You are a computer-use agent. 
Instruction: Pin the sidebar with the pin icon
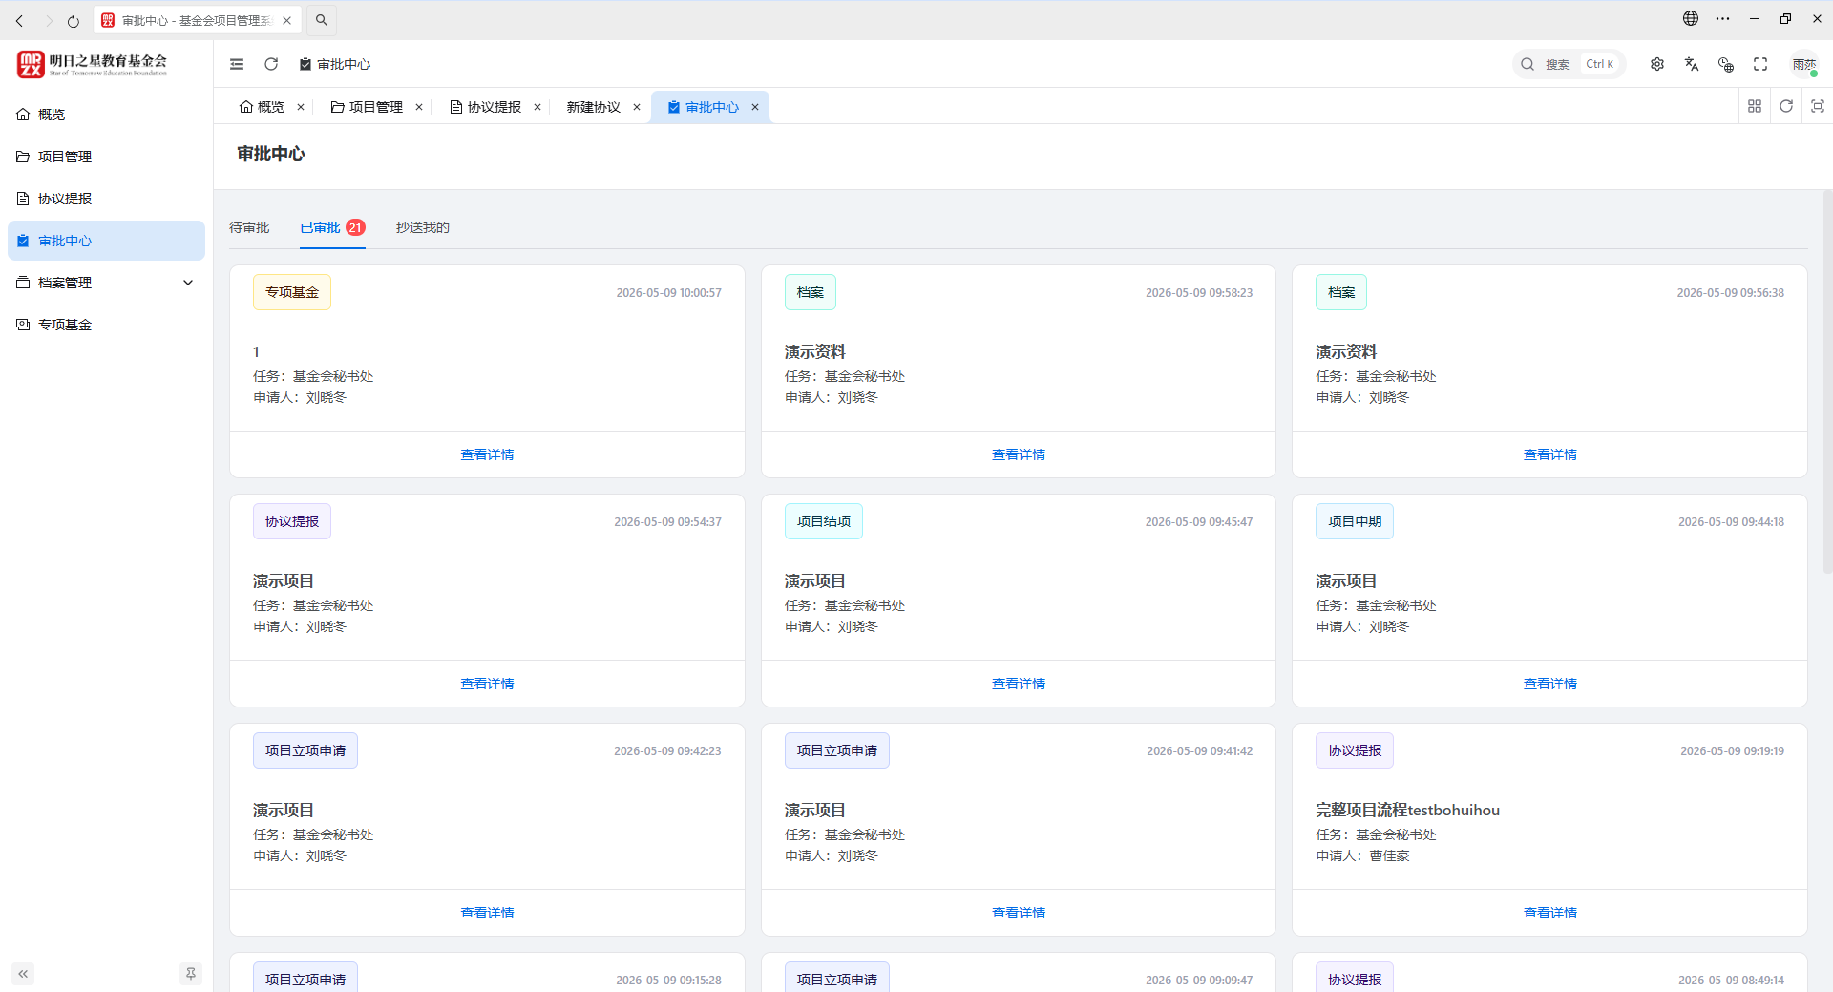click(x=191, y=974)
